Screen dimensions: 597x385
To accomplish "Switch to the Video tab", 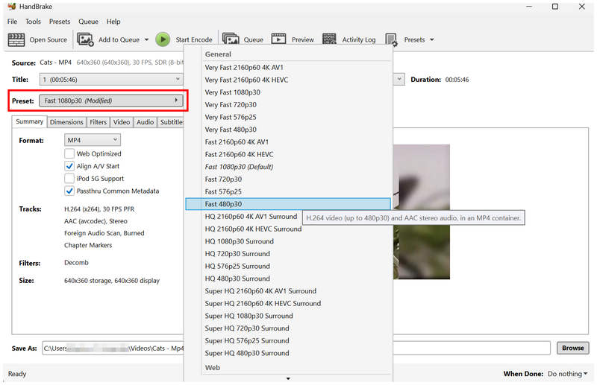I will pos(122,122).
